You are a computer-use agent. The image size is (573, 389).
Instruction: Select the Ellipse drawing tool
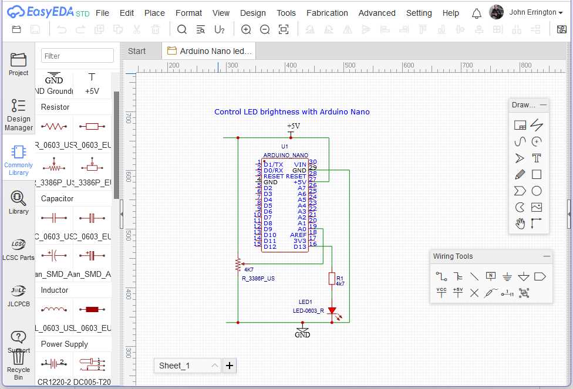pyautogui.click(x=537, y=191)
